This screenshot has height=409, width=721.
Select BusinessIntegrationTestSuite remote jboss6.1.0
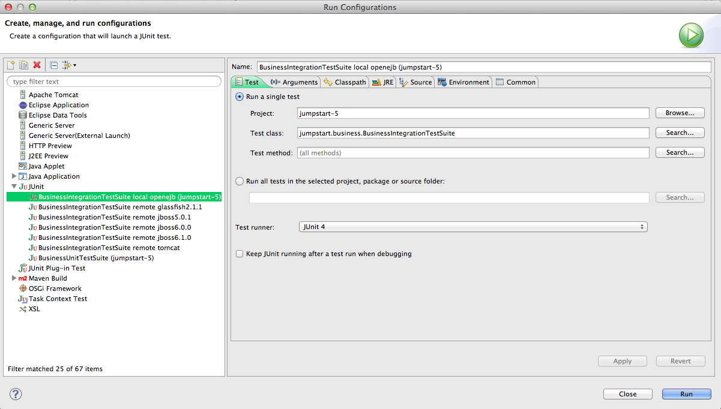point(115,237)
